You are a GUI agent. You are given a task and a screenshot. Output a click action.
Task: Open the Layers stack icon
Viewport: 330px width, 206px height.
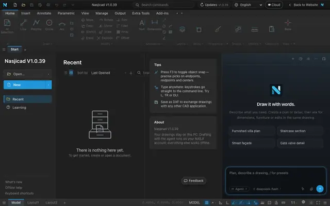pyautogui.click(x=182, y=29)
